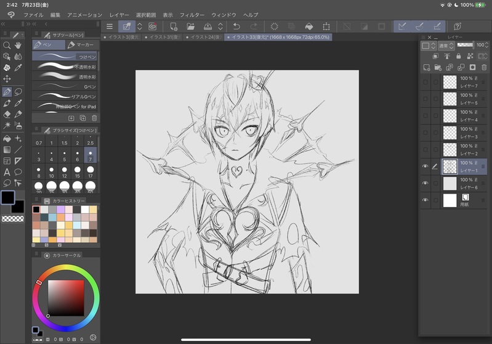Toggle the lock layer icon

click(x=458, y=56)
